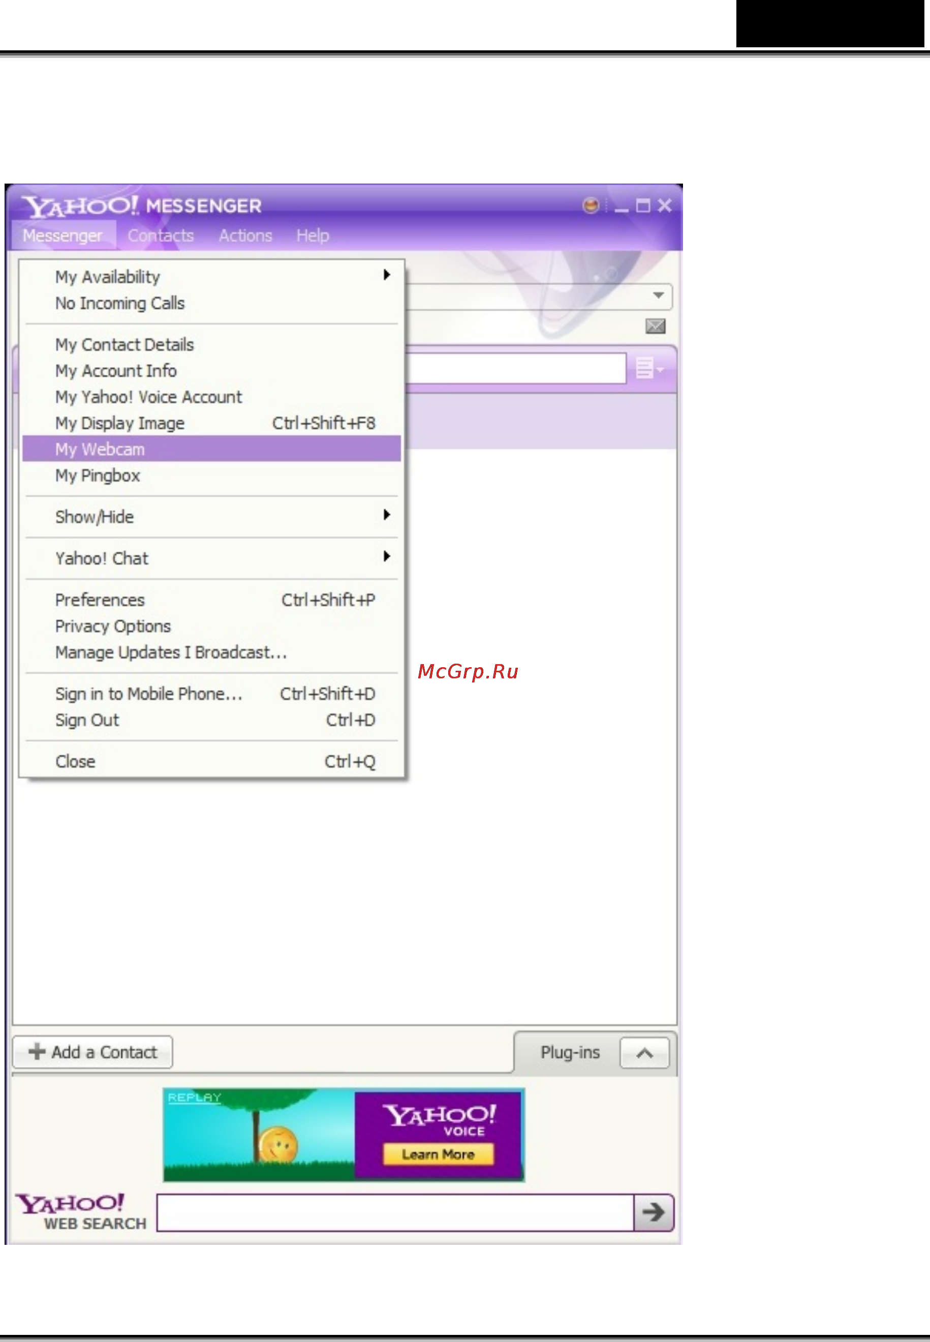The image size is (930, 1342).
Task: Click the Add a Contact button
Action: 92,1052
